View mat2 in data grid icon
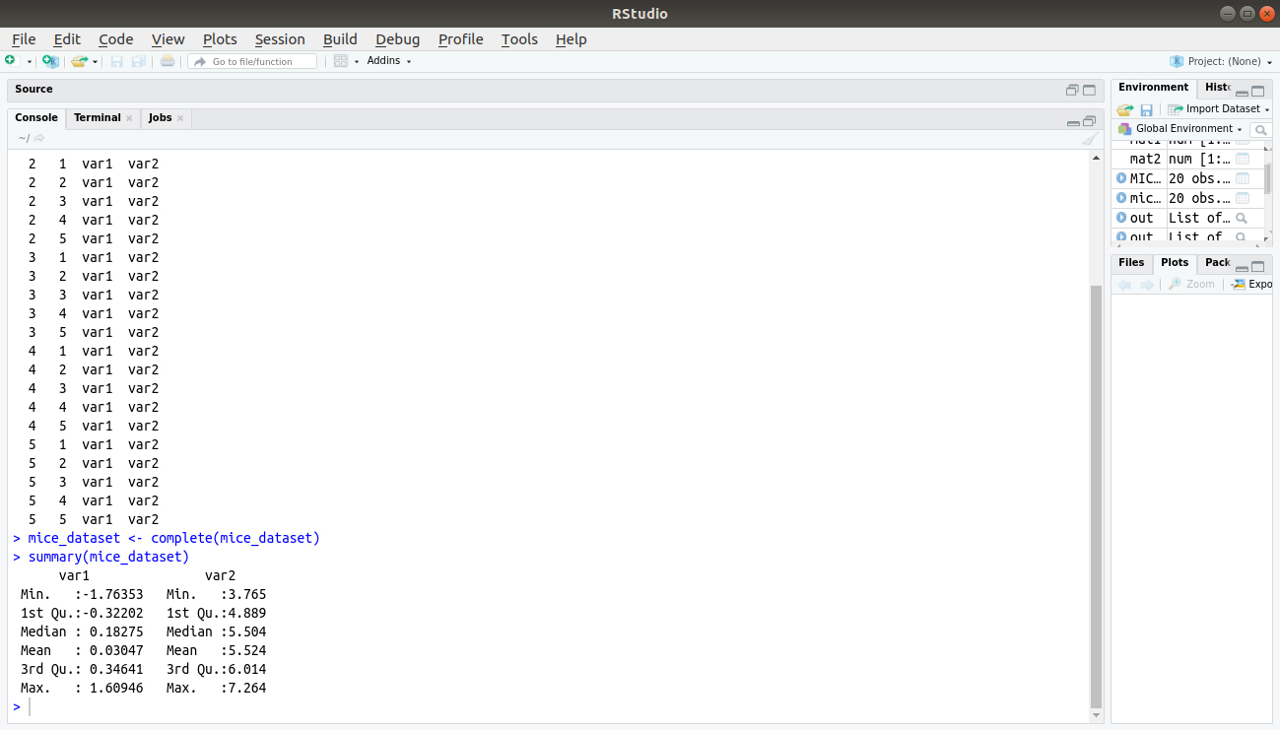This screenshot has width=1280, height=730. click(1243, 159)
